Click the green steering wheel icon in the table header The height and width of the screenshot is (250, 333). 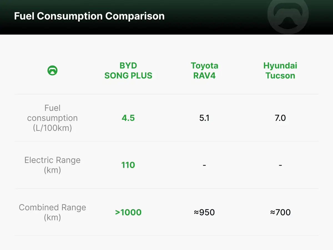(52, 71)
